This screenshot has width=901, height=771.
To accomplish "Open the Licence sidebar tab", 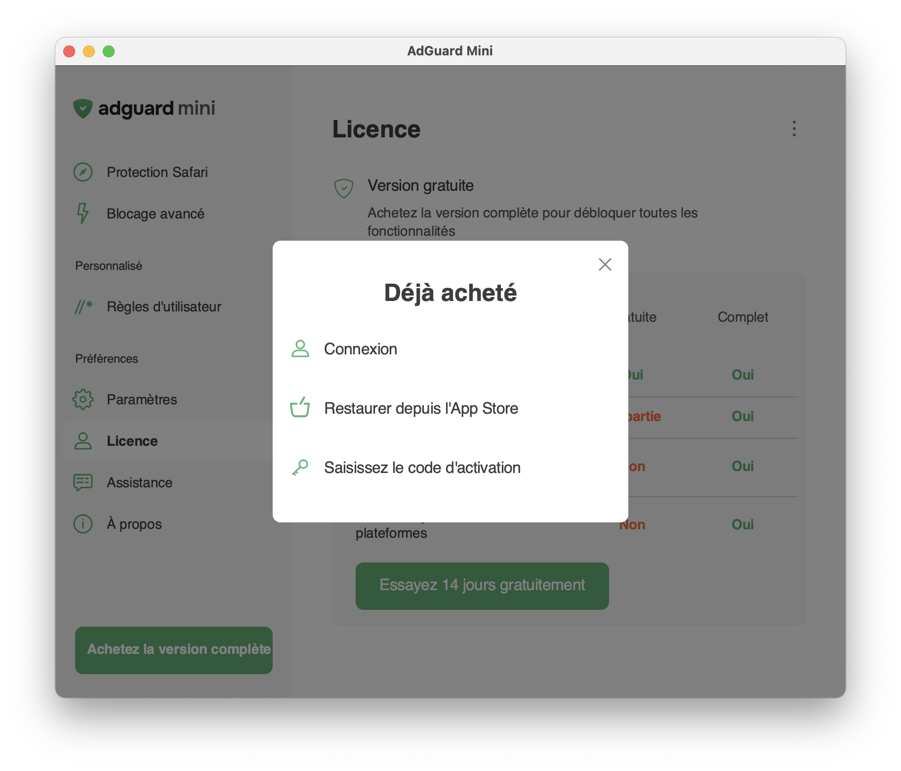I will pyautogui.click(x=132, y=441).
